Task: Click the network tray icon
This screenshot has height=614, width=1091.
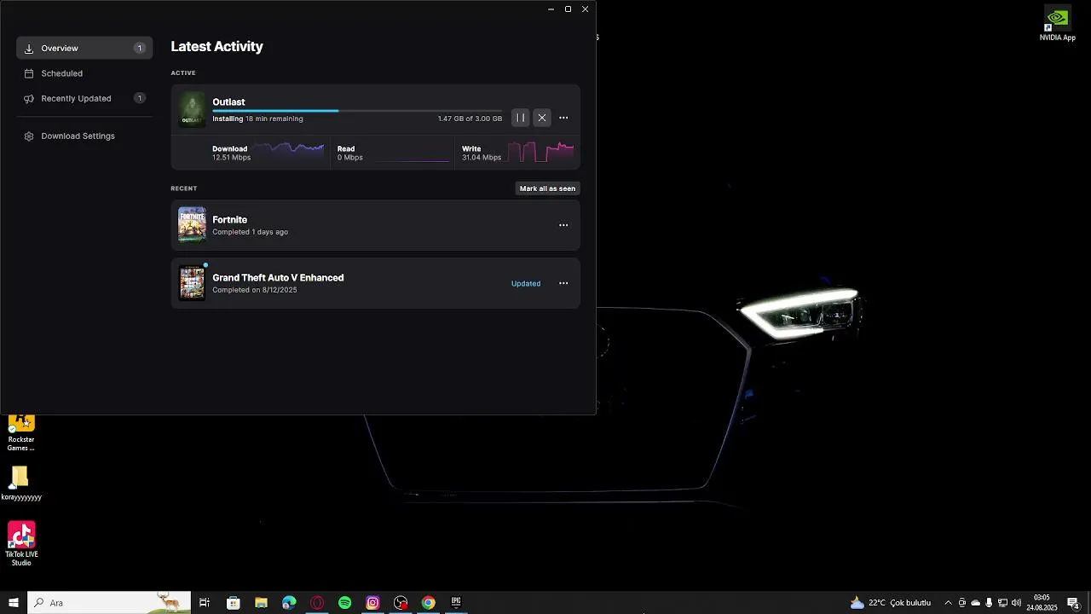Action: tap(1002, 603)
